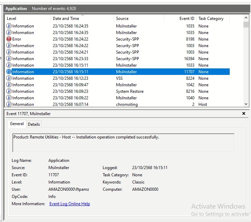Viewport: 251px width, 222px height.
Task: Click the Computer value AMAZON0000
Action: 145,189
